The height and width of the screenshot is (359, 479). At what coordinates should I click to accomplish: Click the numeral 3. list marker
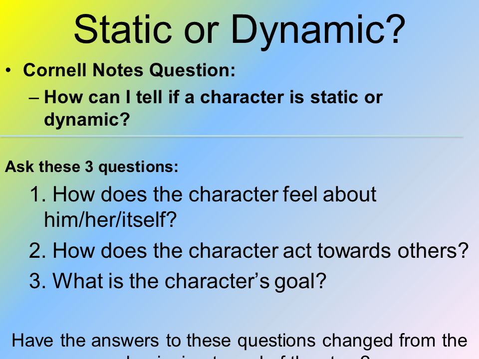click(38, 281)
